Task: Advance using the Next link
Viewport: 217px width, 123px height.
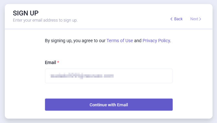Action: click(196, 19)
